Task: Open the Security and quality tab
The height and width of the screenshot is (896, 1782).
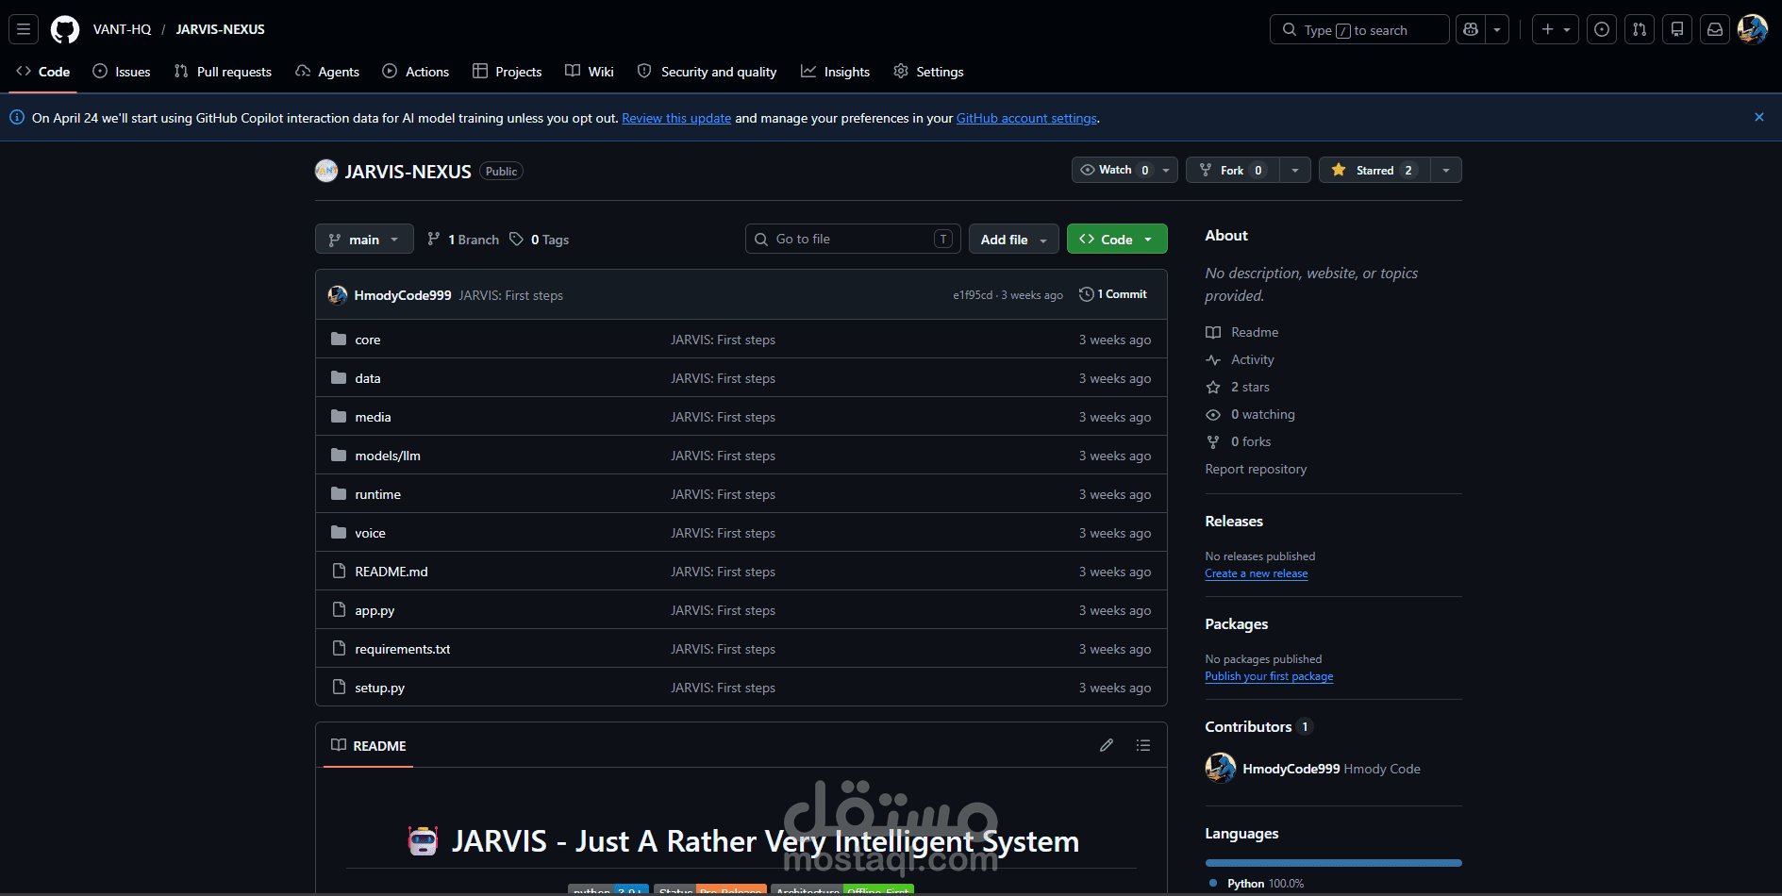Action: [x=708, y=72]
